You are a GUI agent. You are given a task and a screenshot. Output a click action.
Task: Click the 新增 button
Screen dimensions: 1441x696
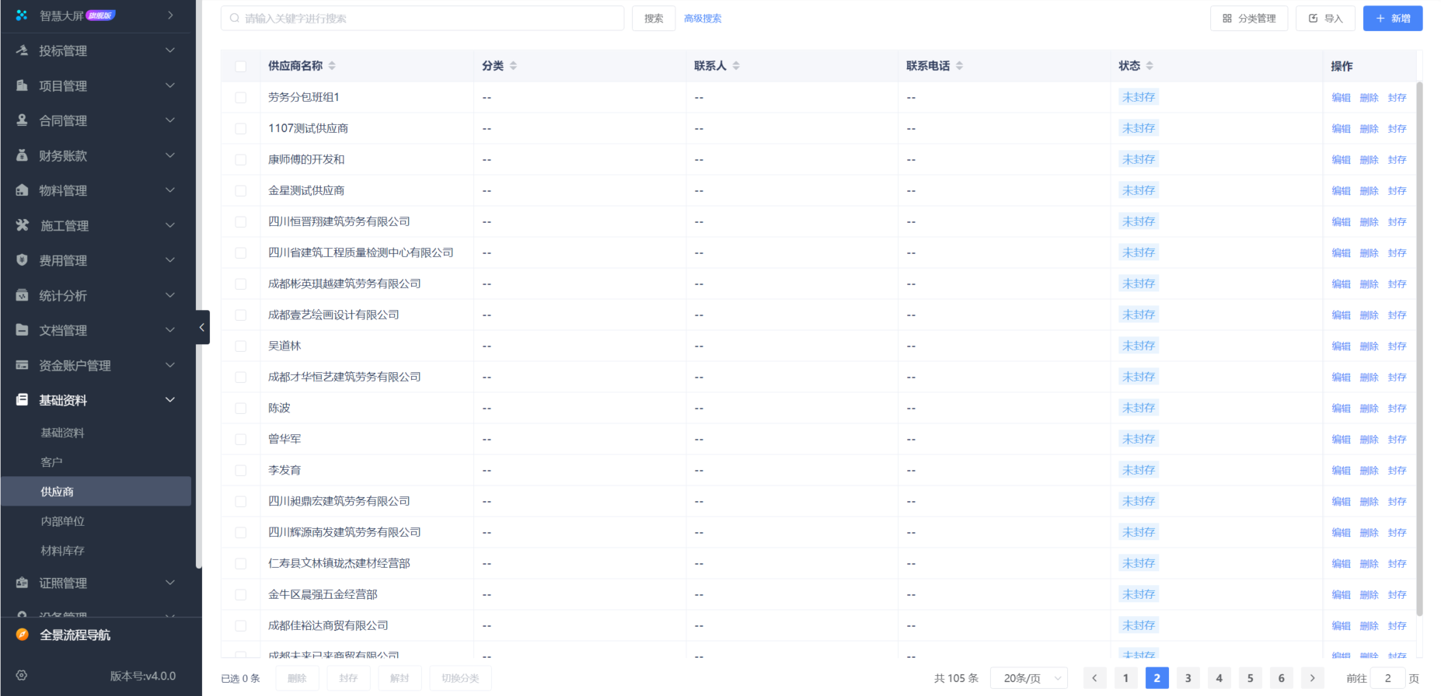click(x=1393, y=19)
